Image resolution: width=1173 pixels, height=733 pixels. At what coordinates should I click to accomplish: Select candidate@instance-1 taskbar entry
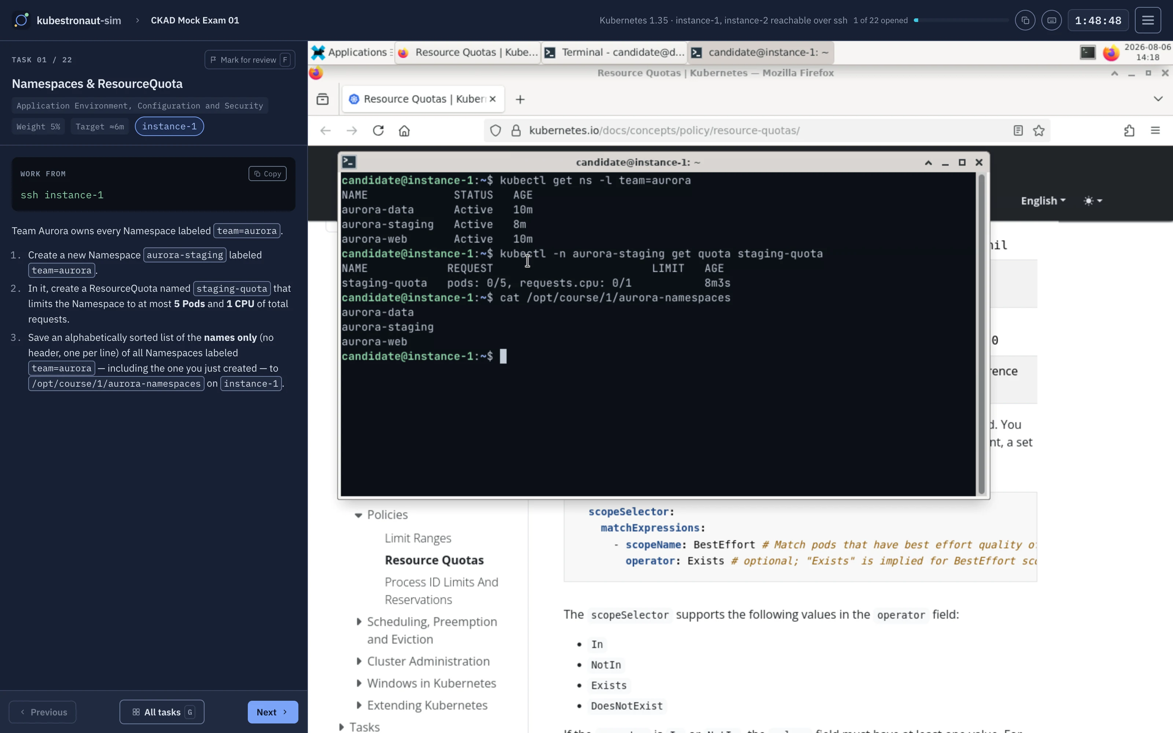click(x=761, y=52)
